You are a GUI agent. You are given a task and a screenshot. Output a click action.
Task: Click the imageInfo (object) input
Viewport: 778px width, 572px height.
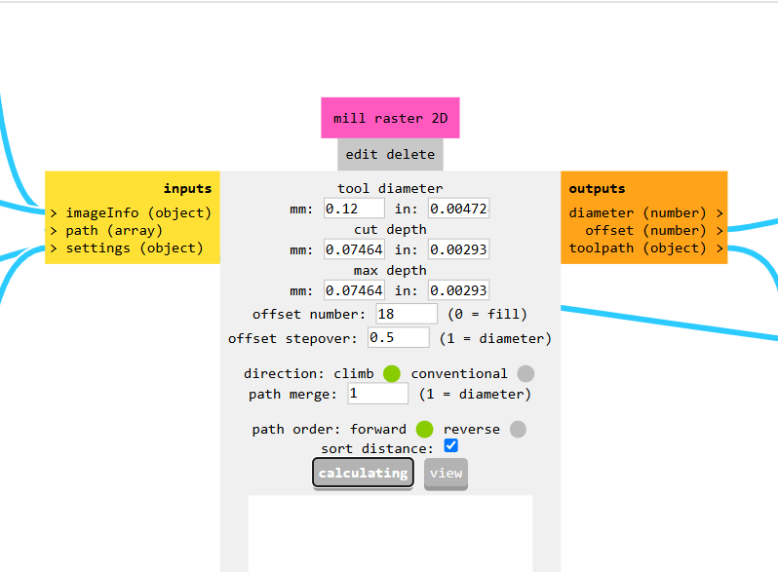tap(131, 212)
